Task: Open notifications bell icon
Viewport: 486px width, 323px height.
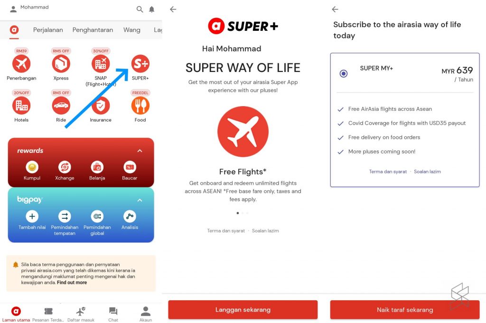Action: point(151,9)
